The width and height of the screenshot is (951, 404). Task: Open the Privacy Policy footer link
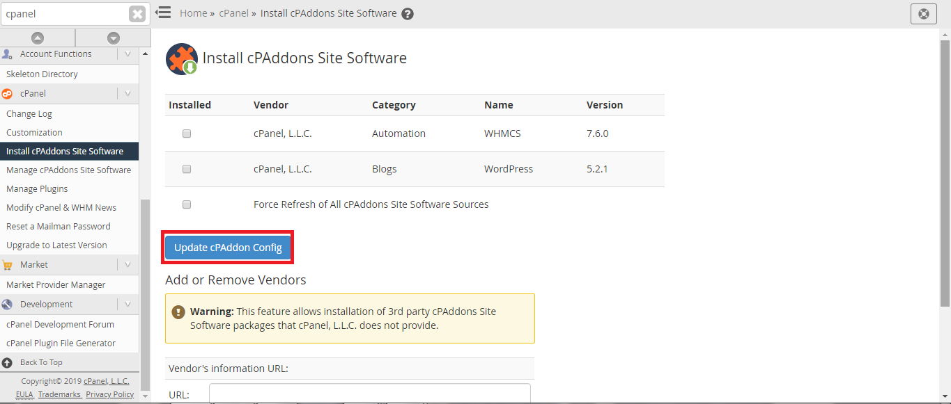click(110, 394)
